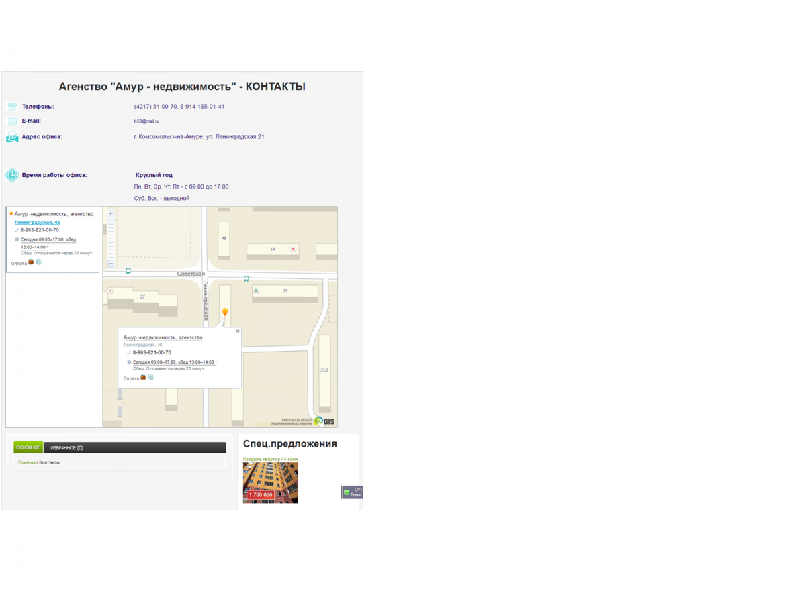Click the green chat widget icon
806x591 pixels.
pos(347,493)
